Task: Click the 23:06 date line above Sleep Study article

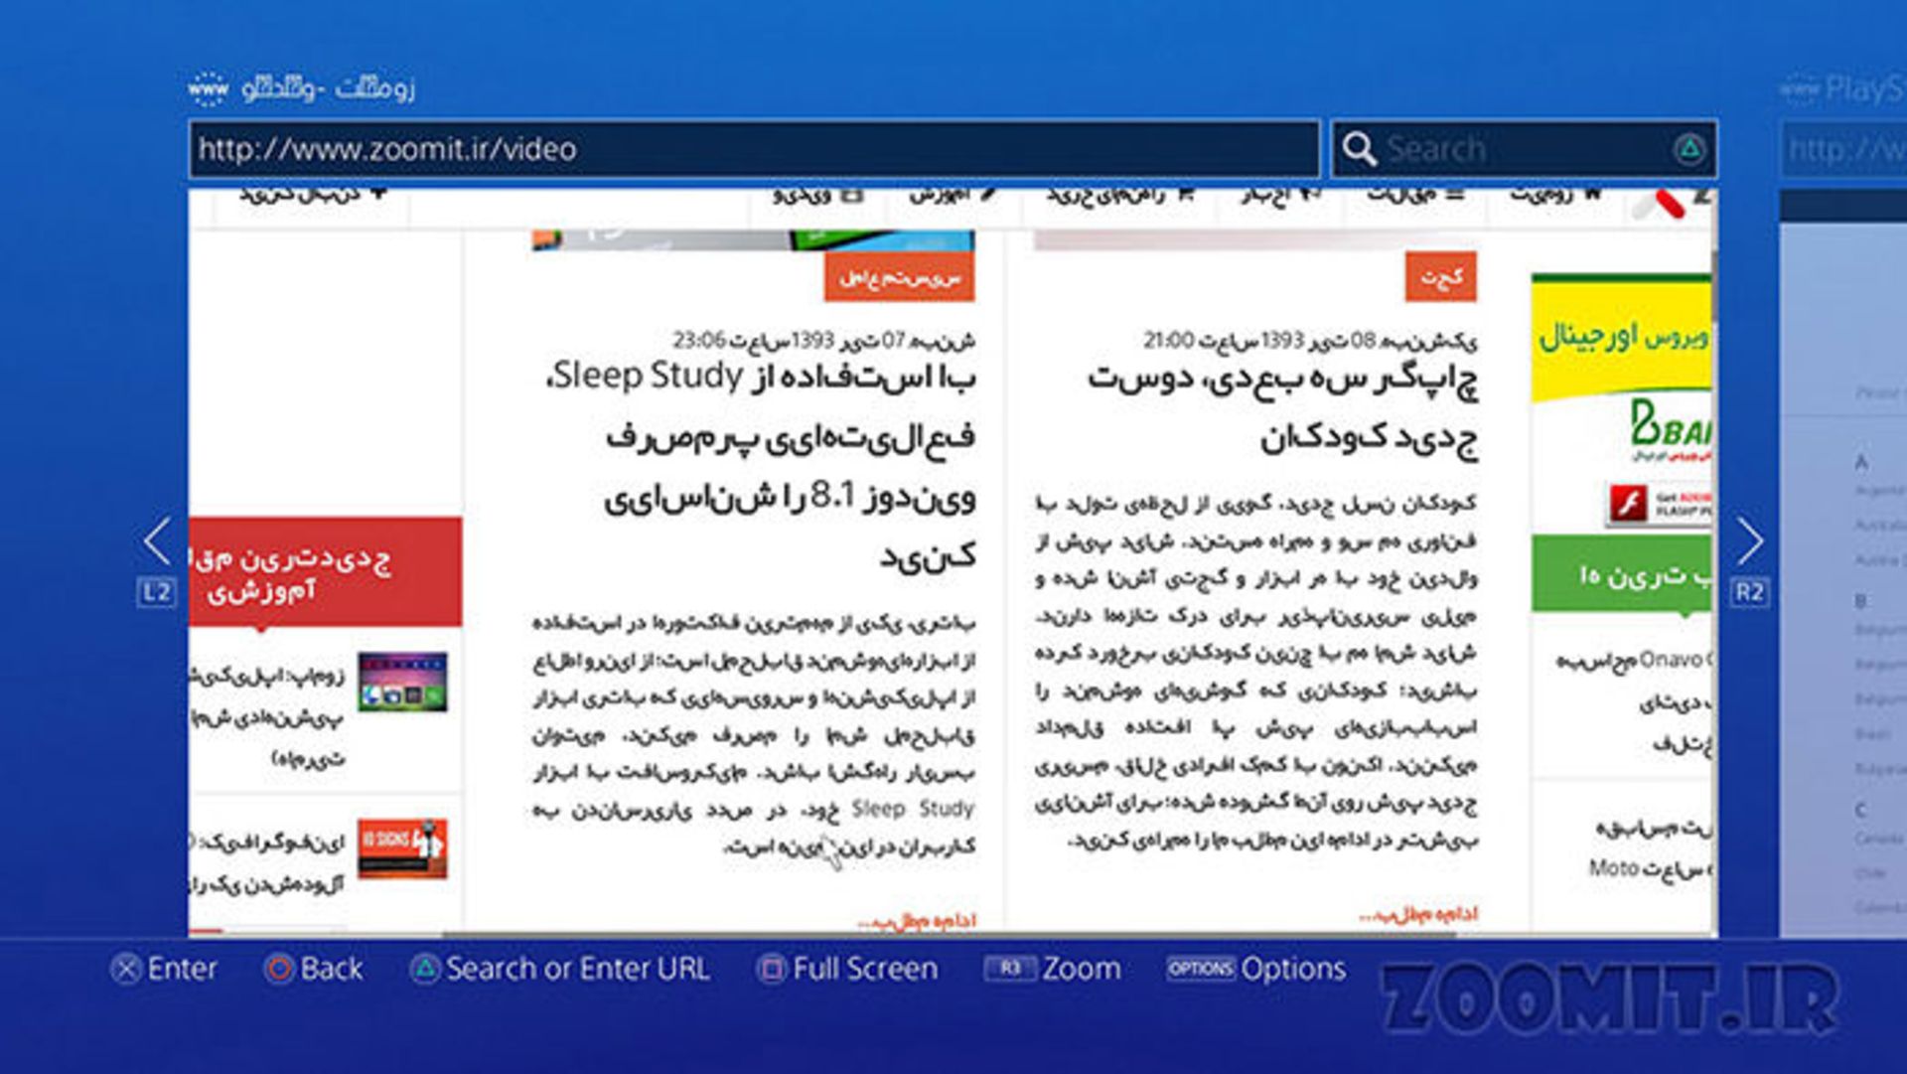Action: pos(824,341)
